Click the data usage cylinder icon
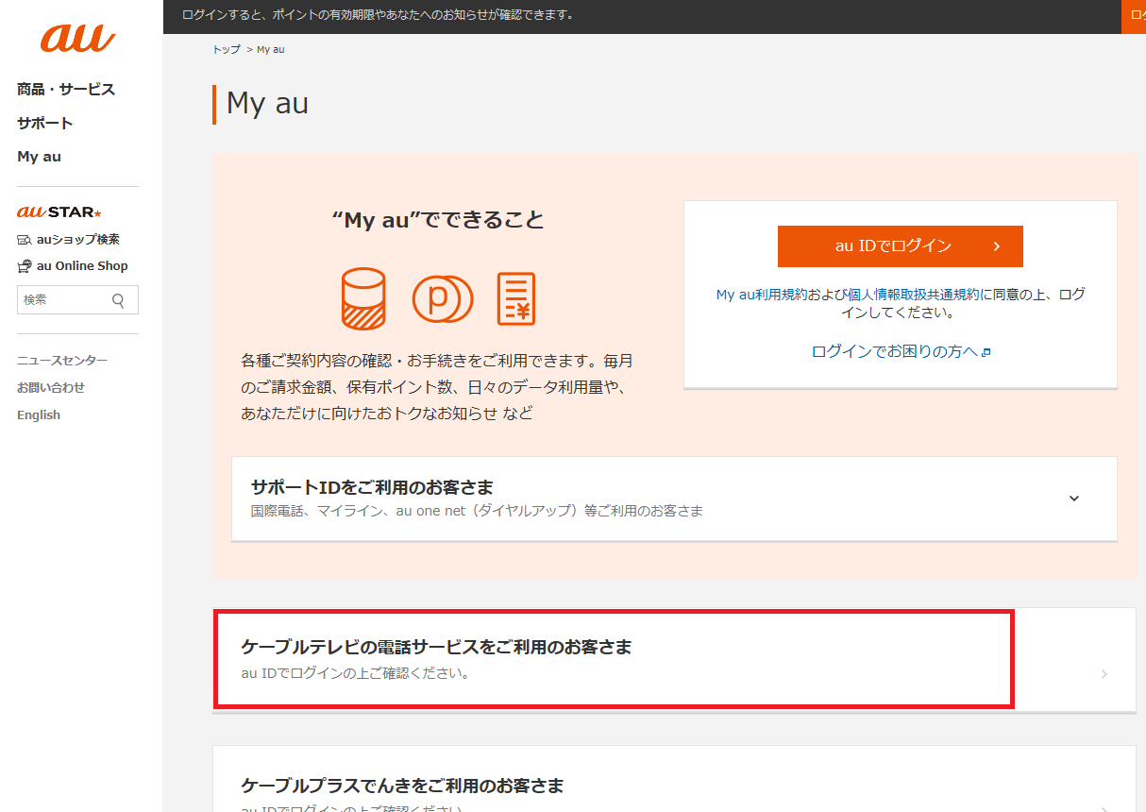Image resolution: width=1146 pixels, height=812 pixels. [363, 297]
